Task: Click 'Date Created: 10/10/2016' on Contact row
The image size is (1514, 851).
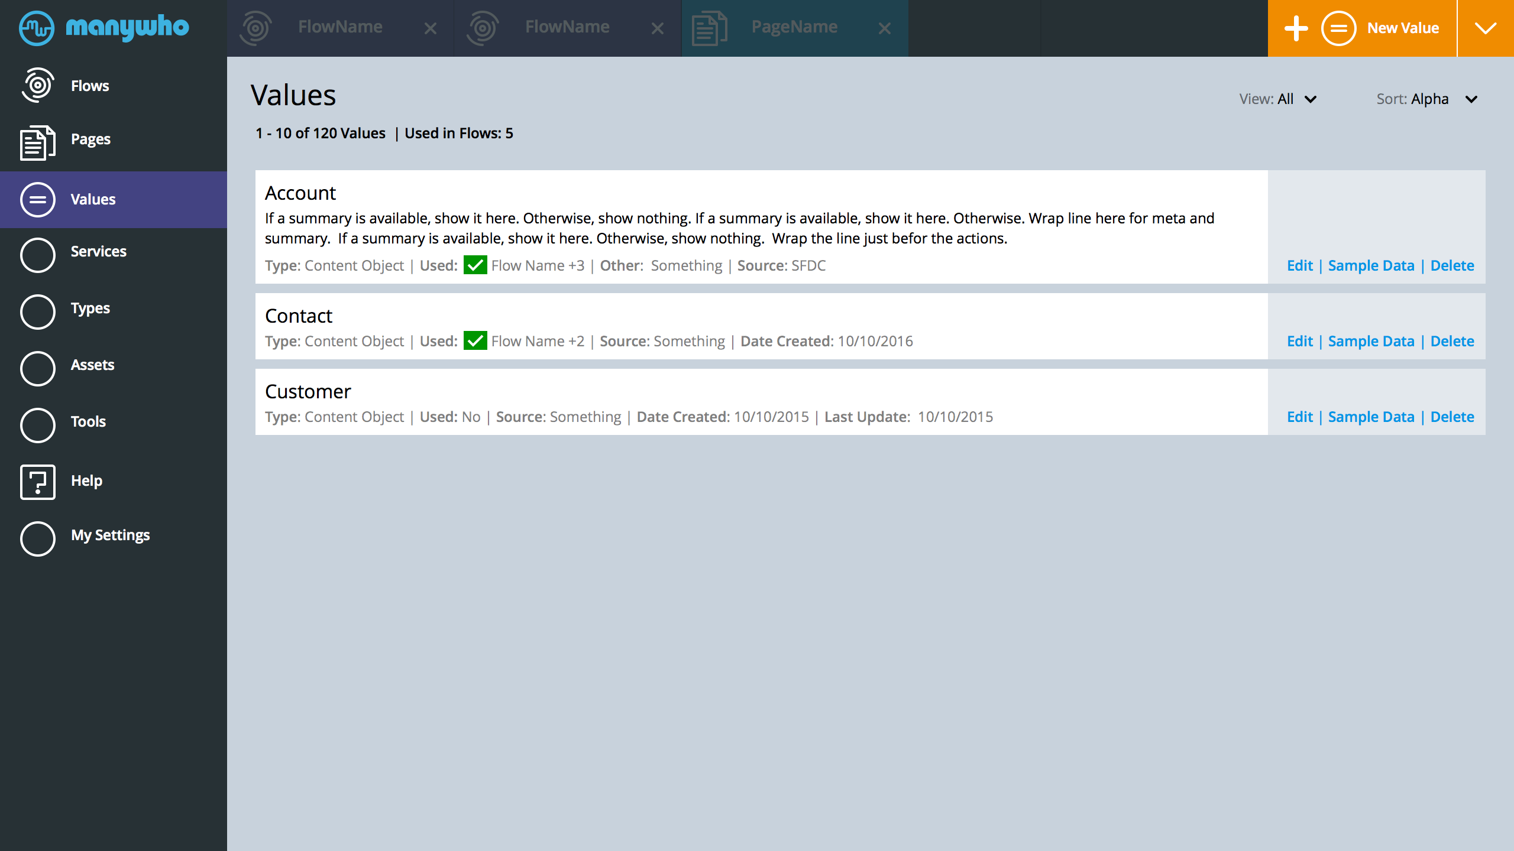Action: pos(827,341)
